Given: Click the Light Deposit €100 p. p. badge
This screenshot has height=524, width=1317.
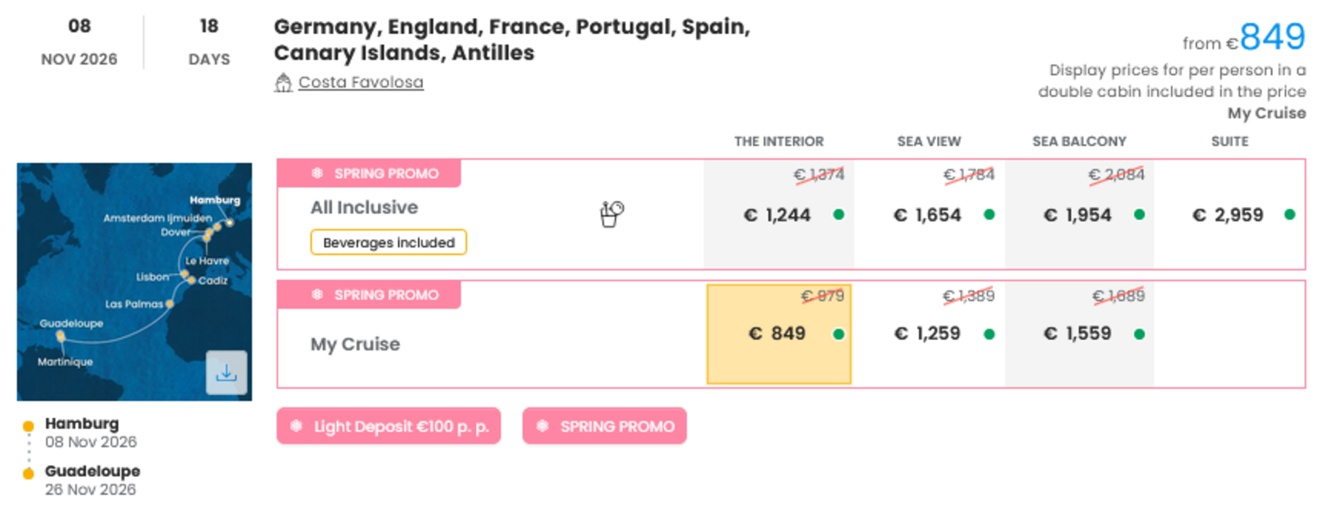Looking at the screenshot, I should (388, 426).
